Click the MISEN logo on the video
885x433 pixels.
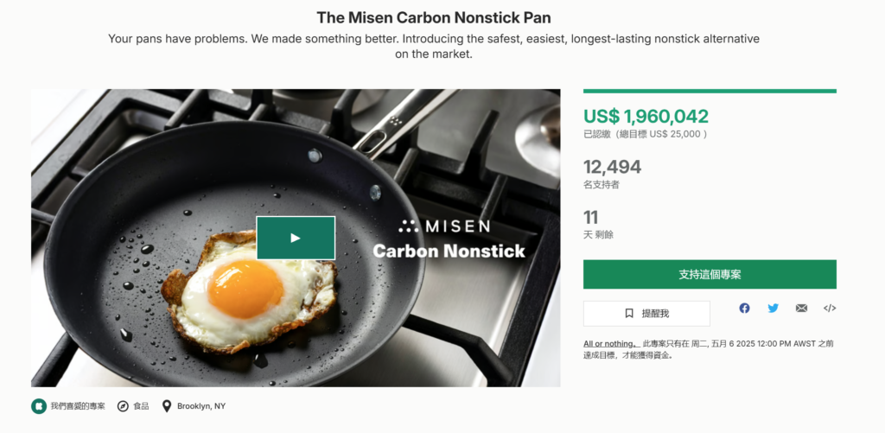[x=444, y=226]
